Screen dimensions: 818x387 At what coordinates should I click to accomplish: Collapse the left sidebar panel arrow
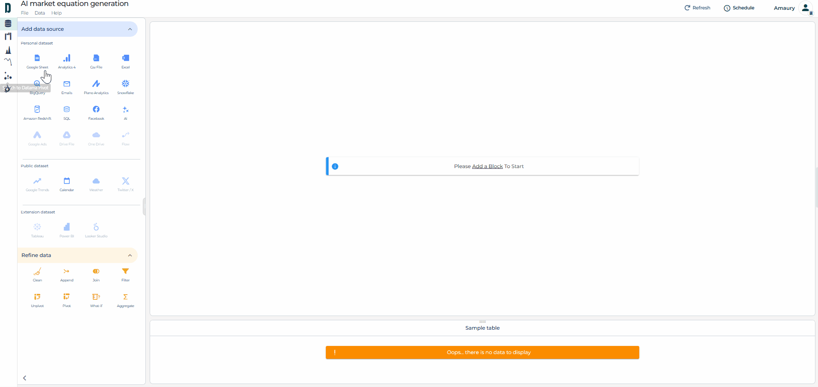pos(25,378)
